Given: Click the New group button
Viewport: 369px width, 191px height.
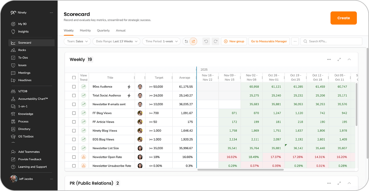Looking at the screenshot, I should tap(234, 41).
